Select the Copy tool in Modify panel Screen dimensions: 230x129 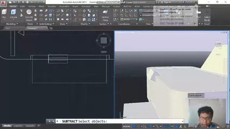tap(89, 11)
